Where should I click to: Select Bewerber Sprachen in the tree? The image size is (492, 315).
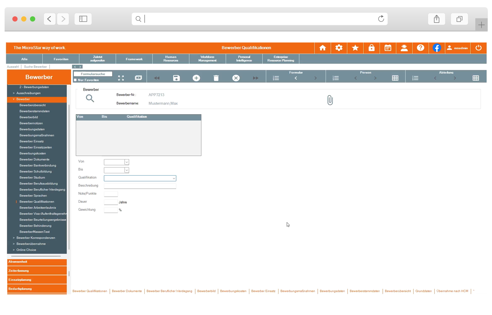33,196
